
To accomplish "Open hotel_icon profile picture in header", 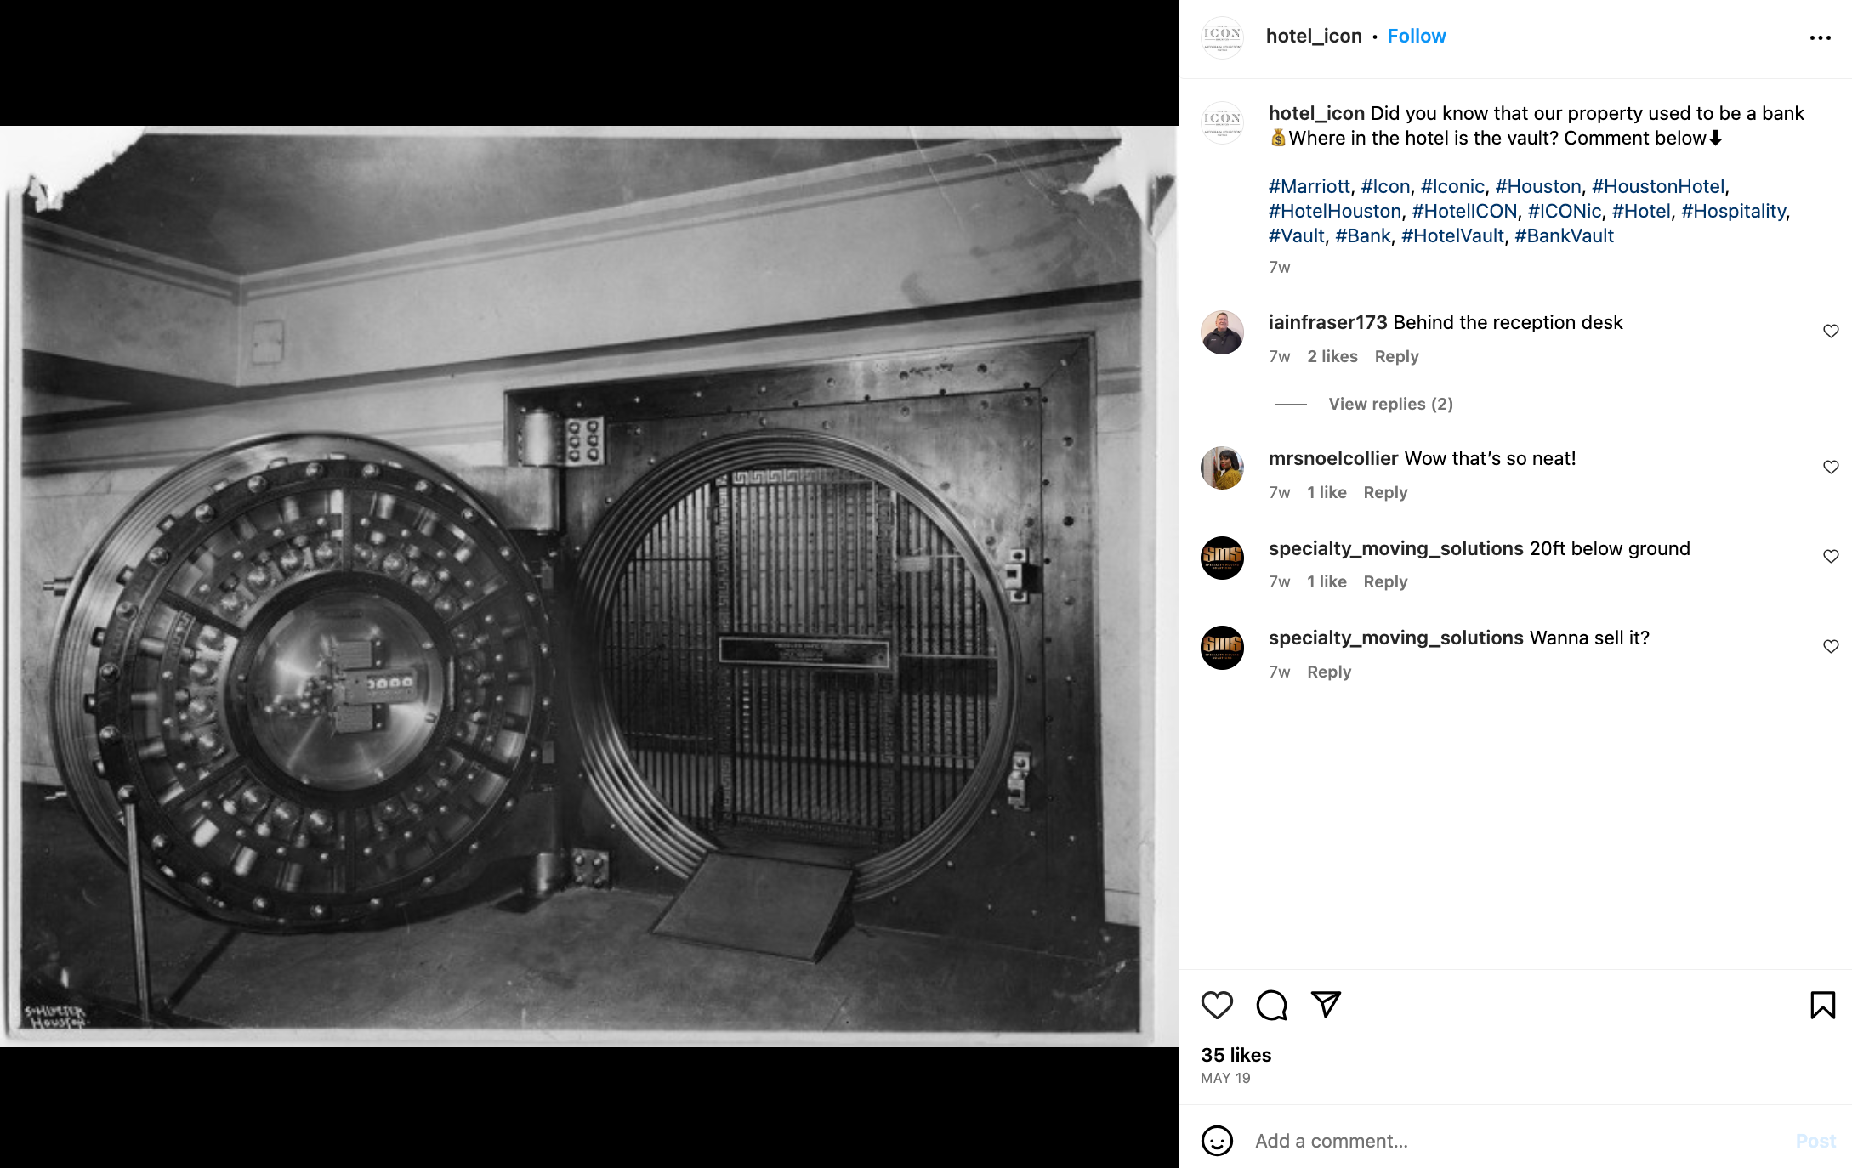I will 1222,37.
